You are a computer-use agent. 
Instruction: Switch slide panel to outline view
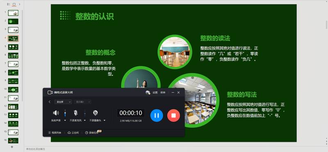8,4
